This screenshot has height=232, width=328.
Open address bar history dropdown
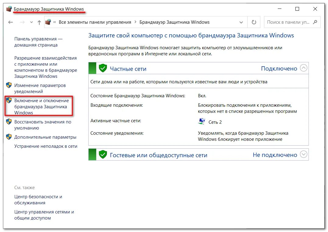pyautogui.click(x=241, y=22)
